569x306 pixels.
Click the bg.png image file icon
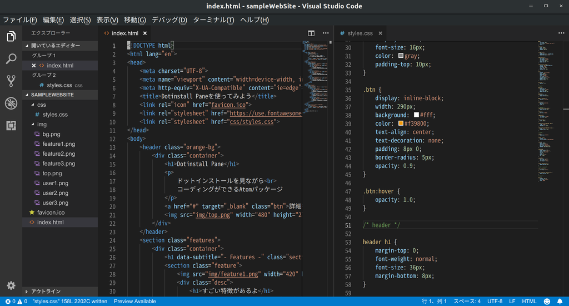tap(37, 134)
